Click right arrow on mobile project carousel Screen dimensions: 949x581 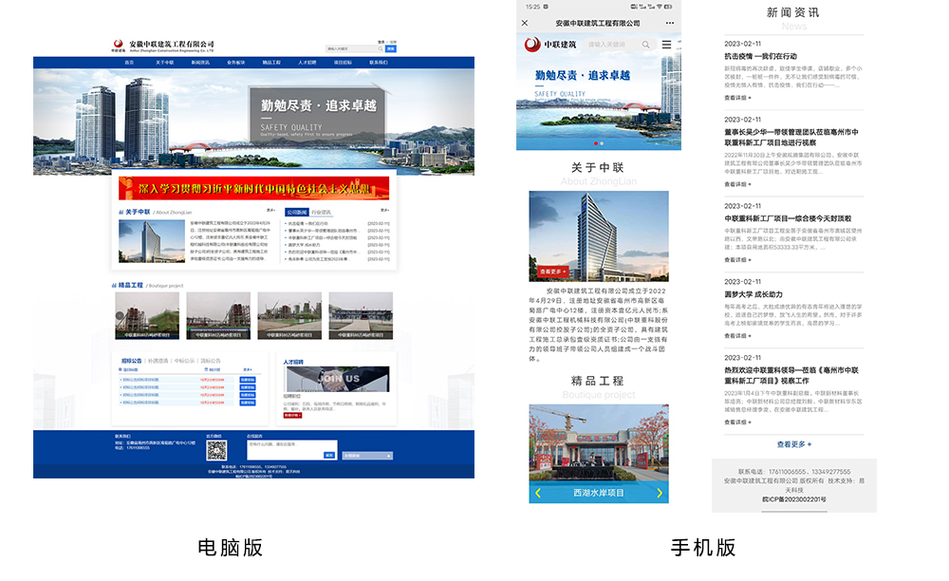coord(660,493)
